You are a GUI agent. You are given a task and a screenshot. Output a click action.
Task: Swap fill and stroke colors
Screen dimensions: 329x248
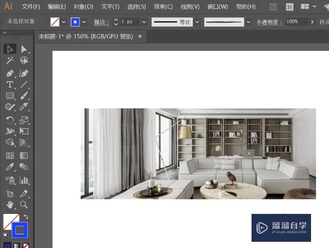(x=26, y=217)
